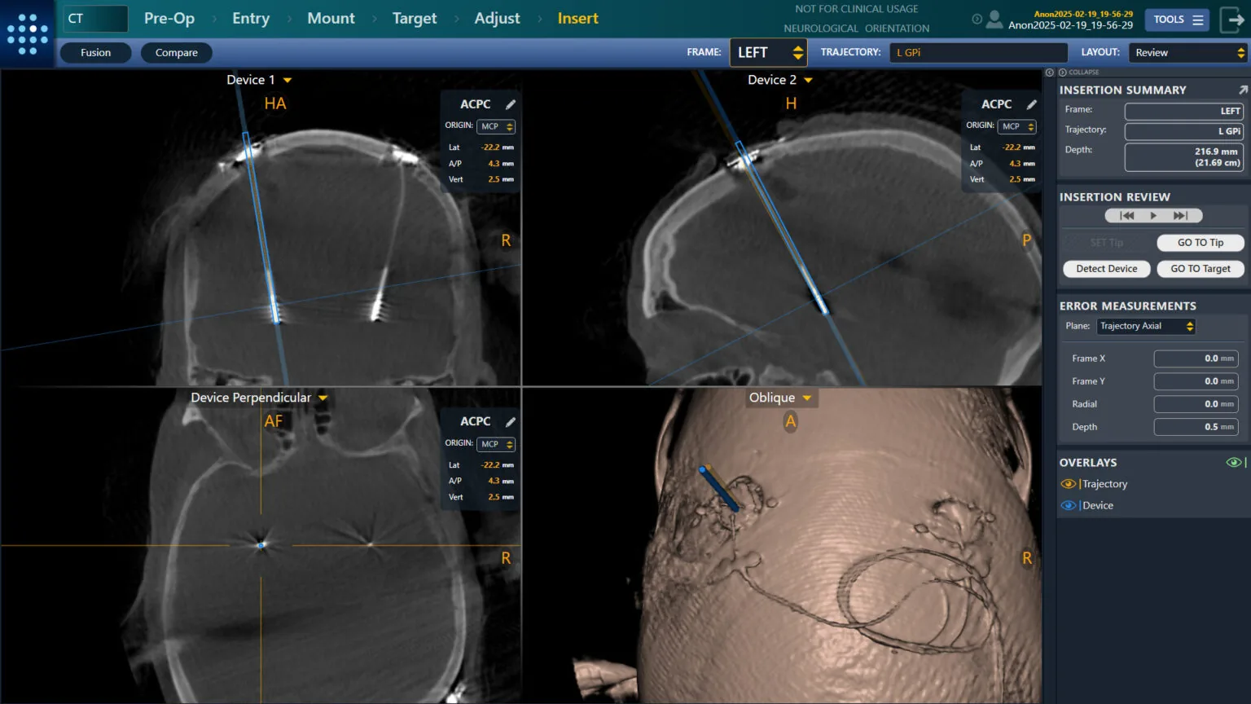Click the help question-mark icon near the username
The image size is (1251, 704).
pyautogui.click(x=977, y=20)
